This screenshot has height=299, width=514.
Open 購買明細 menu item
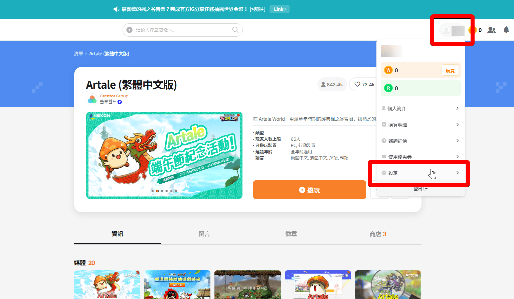(x=420, y=125)
